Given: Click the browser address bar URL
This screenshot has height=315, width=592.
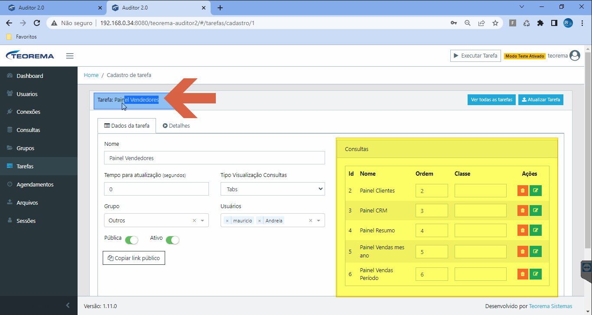Looking at the screenshot, I should point(177,23).
